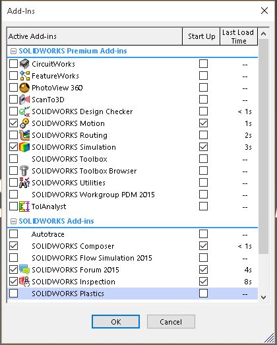Enable SOLIDWORKS Toolbox Start Up checkbox
Image resolution: width=277 pixels, height=345 pixels.
click(x=203, y=159)
